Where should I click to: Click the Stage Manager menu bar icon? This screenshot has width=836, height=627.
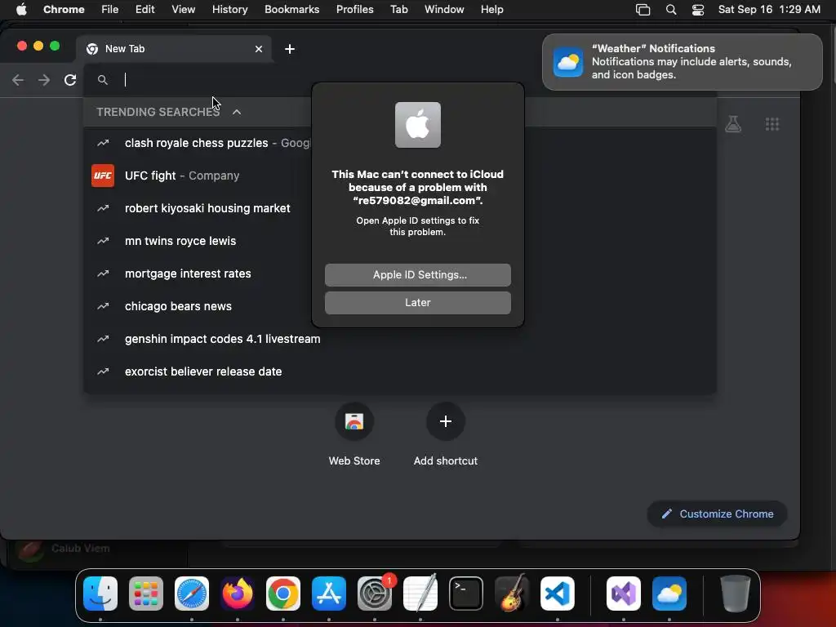[643, 10]
